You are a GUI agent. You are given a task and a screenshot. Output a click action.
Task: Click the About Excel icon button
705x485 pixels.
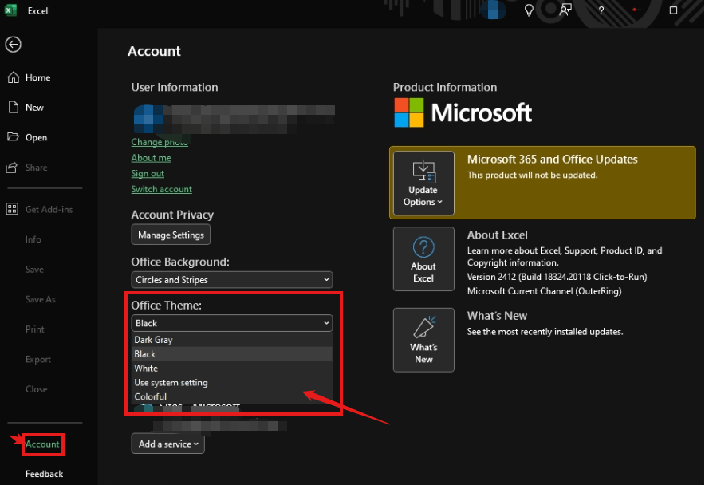(423, 258)
